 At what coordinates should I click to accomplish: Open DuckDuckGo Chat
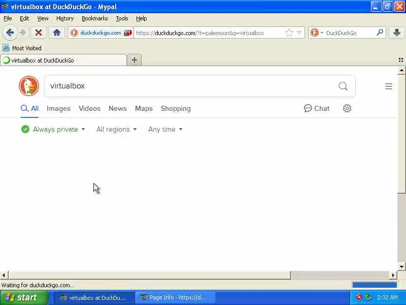tap(317, 108)
